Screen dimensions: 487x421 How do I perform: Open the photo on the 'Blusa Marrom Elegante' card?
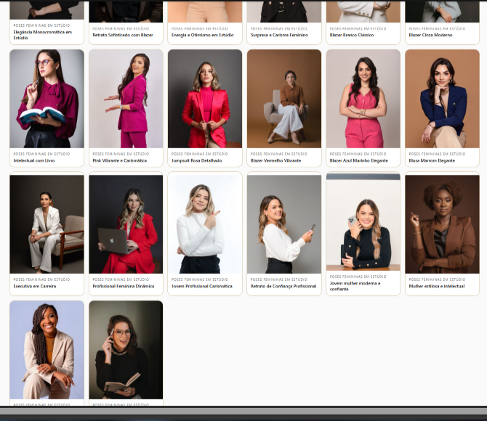pos(442,99)
